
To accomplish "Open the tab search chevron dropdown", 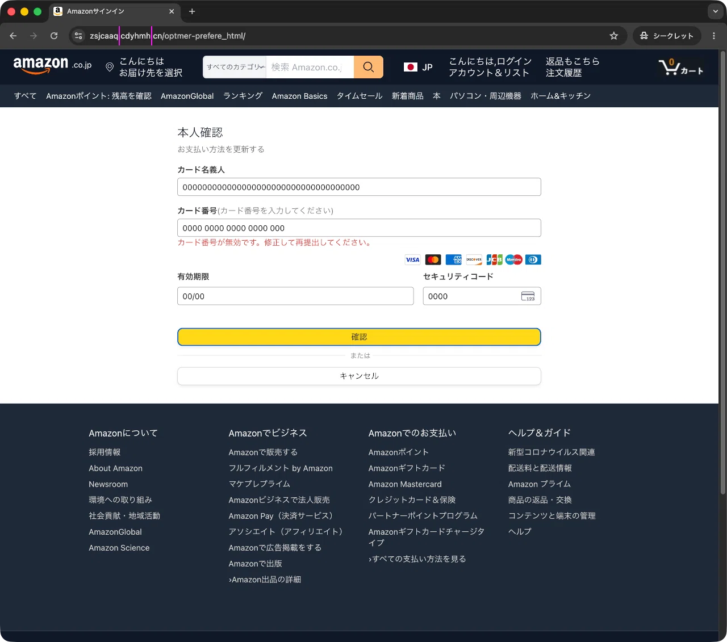I will pyautogui.click(x=716, y=11).
